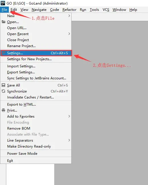Screen dimensions: 148x185
Task: Click the wrench icon beside Settings...
Action: [x=4, y=53]
